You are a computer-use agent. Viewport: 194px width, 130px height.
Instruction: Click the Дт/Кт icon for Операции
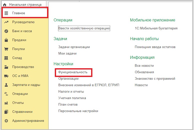point(6,94)
